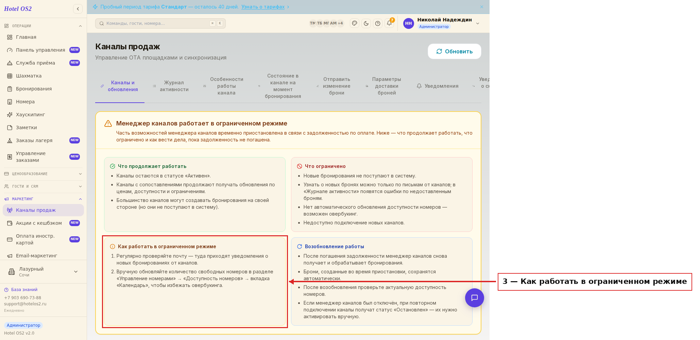The width and height of the screenshot is (700, 340).
Task: Open Особенности работы канала tab
Action: [223, 86]
